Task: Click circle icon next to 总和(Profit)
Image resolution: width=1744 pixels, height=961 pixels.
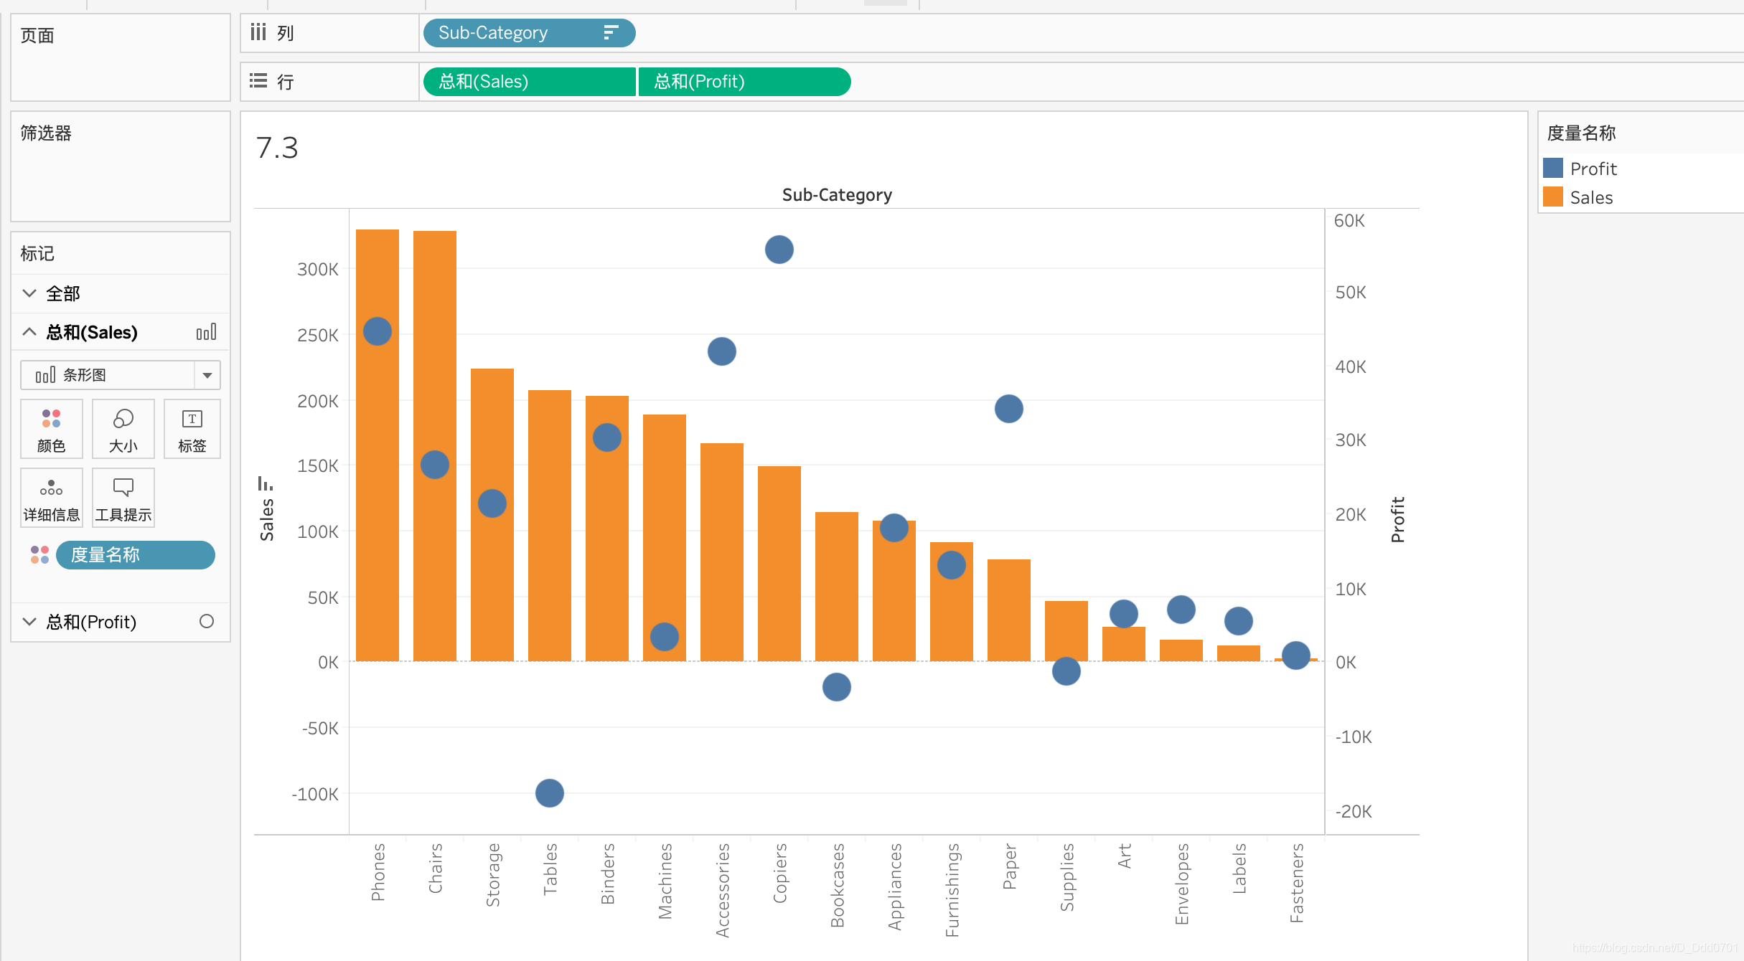Action: coord(207,621)
